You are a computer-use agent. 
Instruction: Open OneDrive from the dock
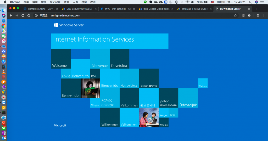[4, 46]
